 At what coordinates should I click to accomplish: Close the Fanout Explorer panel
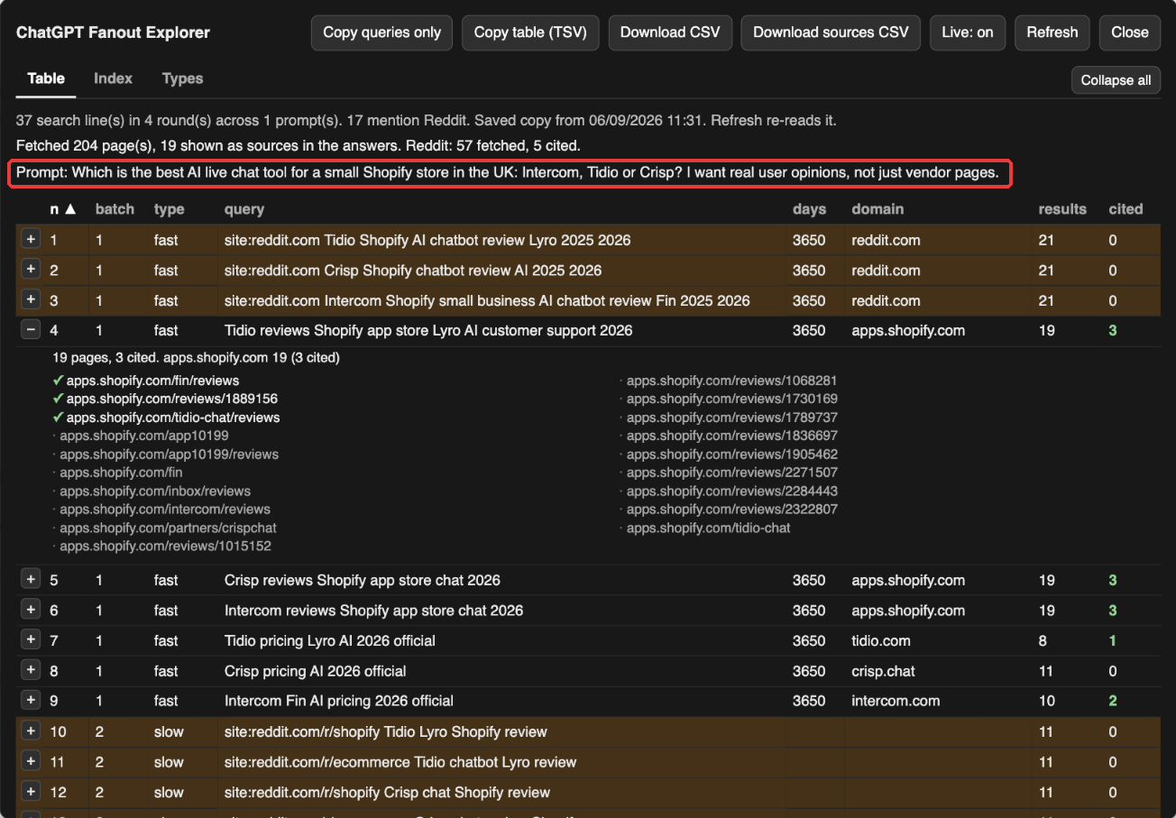1130,32
